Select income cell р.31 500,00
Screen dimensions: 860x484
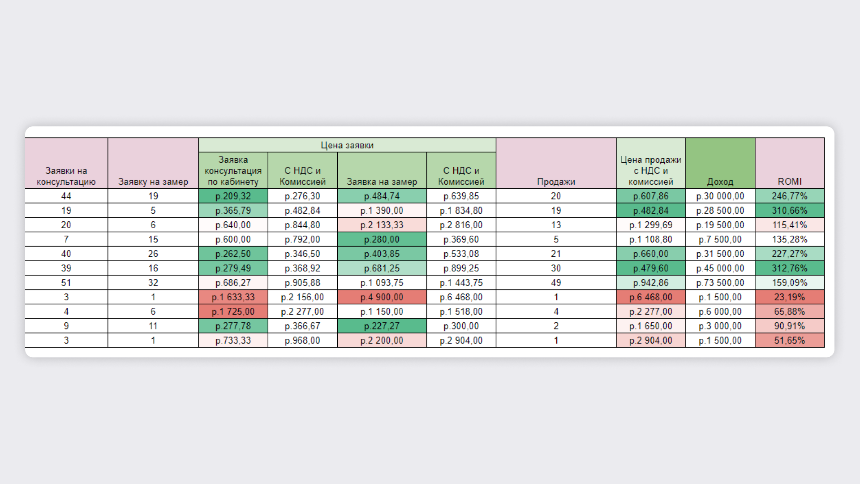720,254
